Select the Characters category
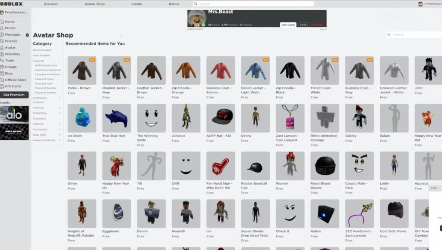Viewport: 442px width, 250px height. click(39, 118)
